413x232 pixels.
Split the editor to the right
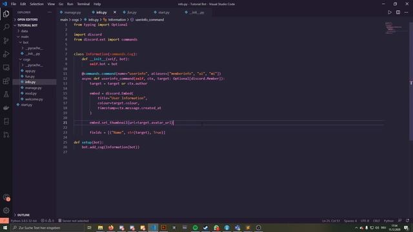[x=398, y=12]
